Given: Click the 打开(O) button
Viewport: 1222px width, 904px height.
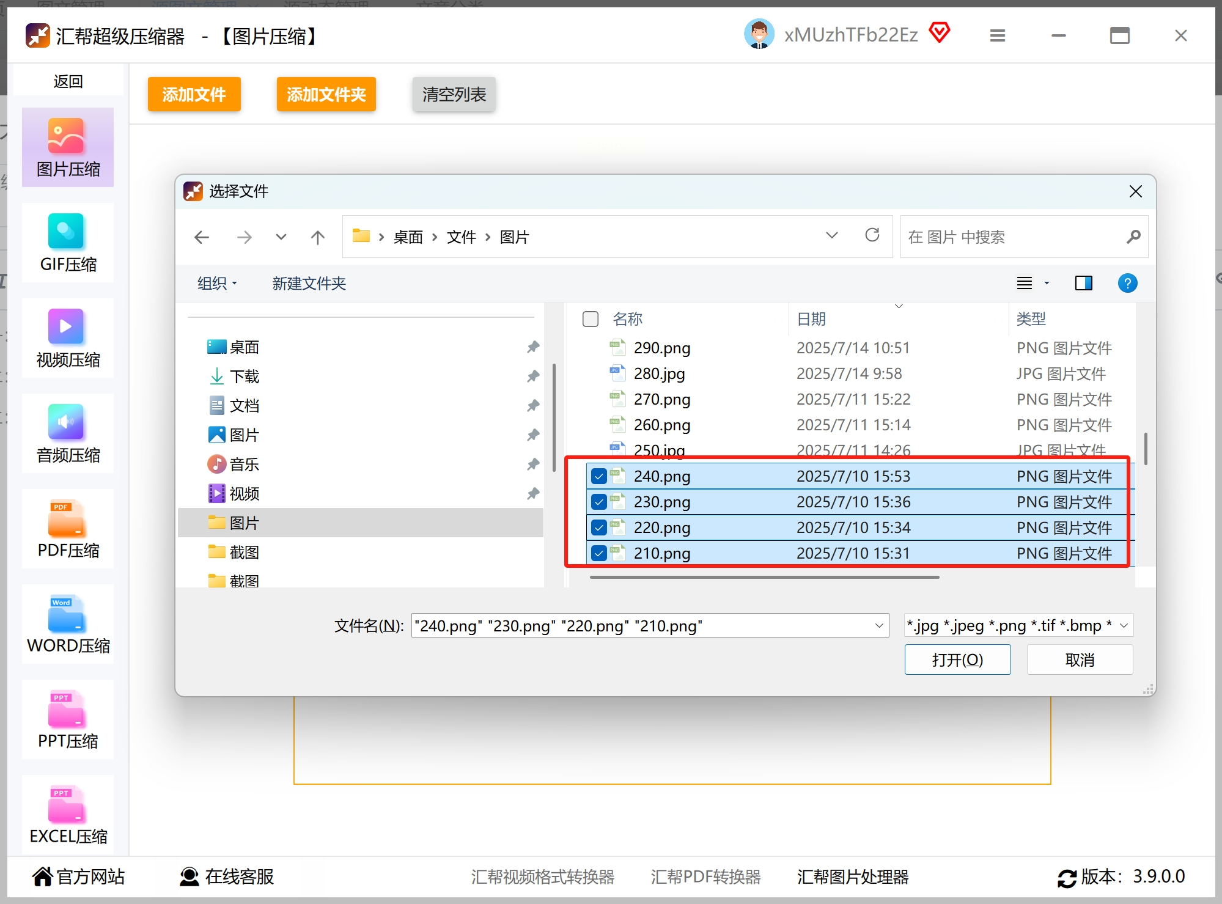Looking at the screenshot, I should tap(957, 660).
